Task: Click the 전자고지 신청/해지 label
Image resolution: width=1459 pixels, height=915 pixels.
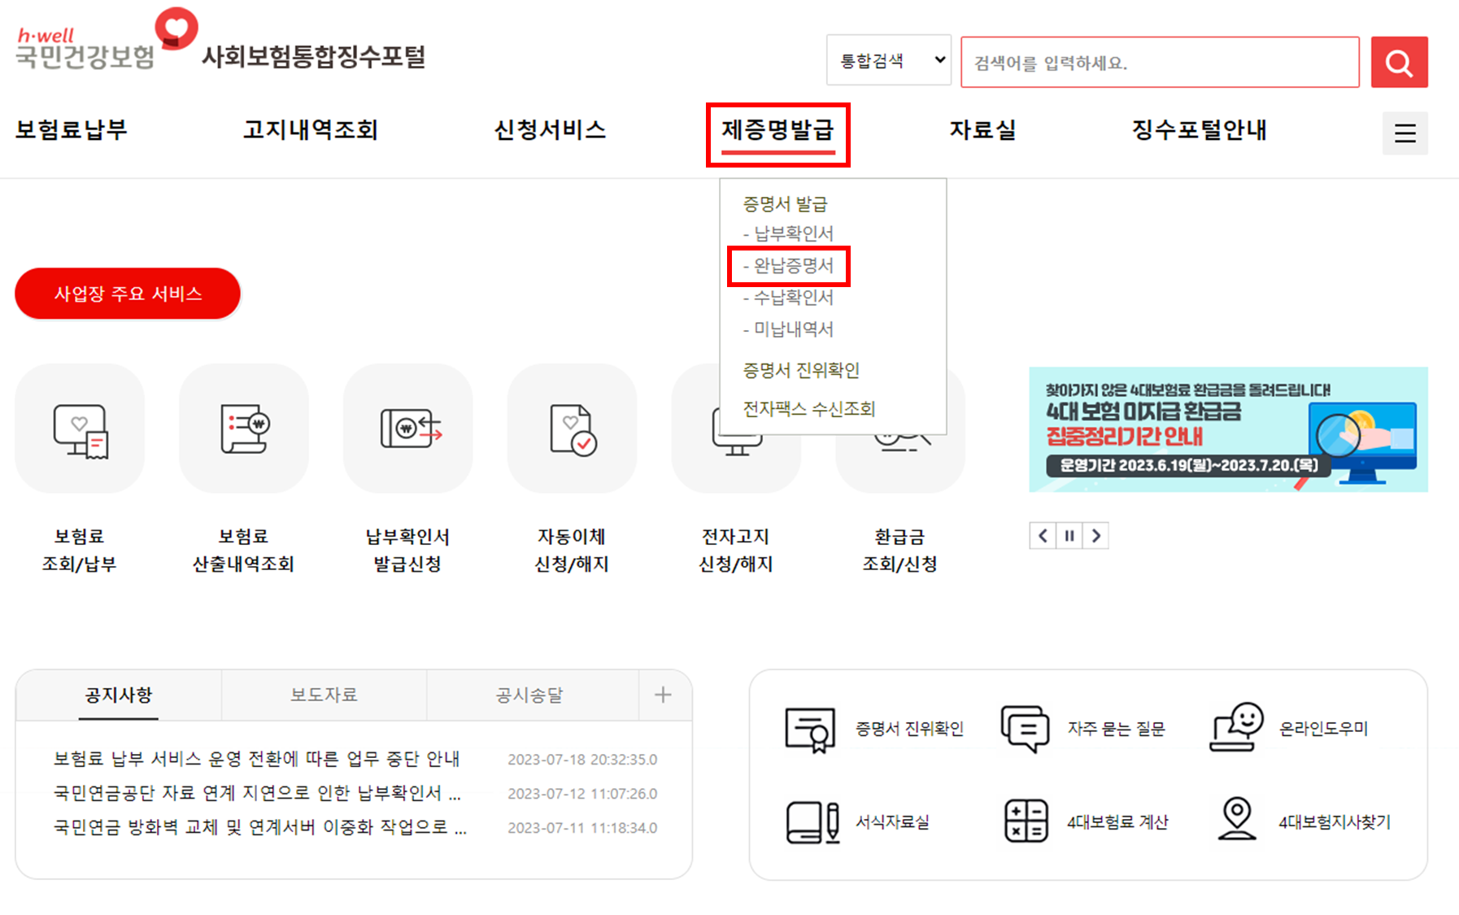Action: tap(736, 551)
